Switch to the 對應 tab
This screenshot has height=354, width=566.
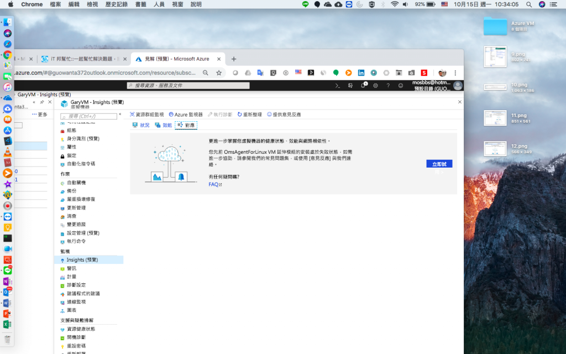click(186, 125)
